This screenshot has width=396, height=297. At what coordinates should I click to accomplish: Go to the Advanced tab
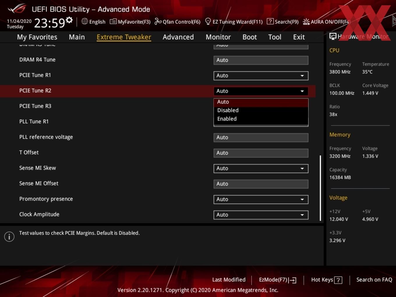pyautogui.click(x=178, y=37)
